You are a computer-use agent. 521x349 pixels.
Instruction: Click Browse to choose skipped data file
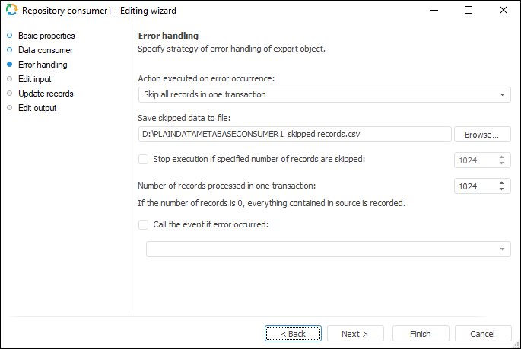pyautogui.click(x=482, y=135)
